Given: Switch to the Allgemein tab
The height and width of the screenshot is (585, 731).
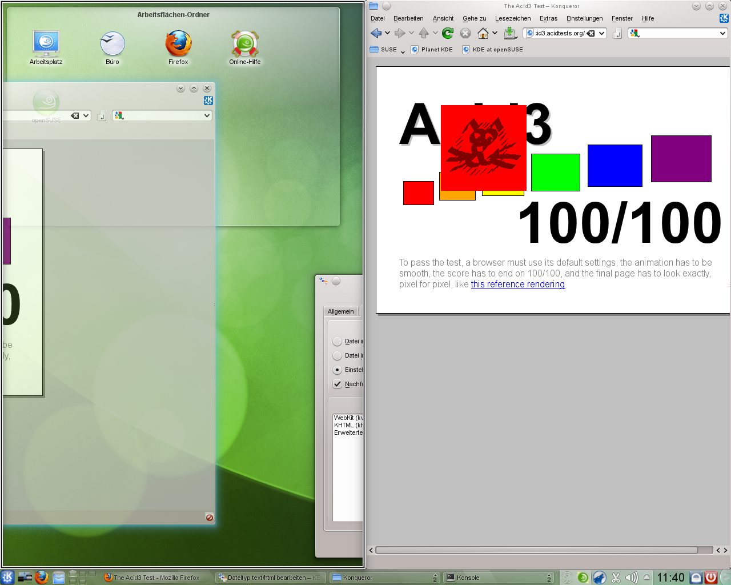Looking at the screenshot, I should (x=341, y=311).
